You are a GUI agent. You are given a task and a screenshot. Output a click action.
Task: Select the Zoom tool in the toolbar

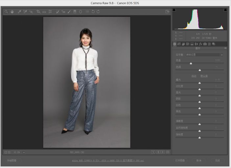[x=6, y=12]
